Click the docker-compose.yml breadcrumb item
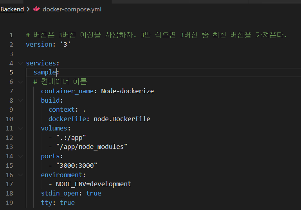Image resolution: width=301 pixels, height=210 pixels. pyautogui.click(x=72, y=9)
